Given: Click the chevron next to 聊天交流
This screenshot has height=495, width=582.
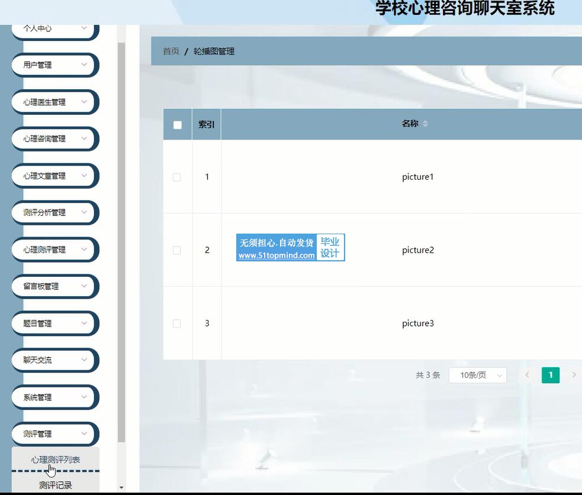Looking at the screenshot, I should tap(84, 360).
